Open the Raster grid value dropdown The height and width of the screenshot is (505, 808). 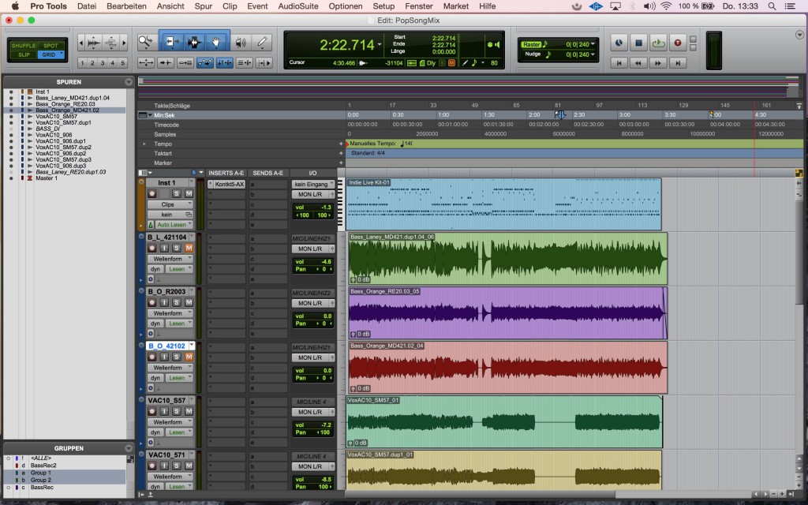[x=593, y=44]
